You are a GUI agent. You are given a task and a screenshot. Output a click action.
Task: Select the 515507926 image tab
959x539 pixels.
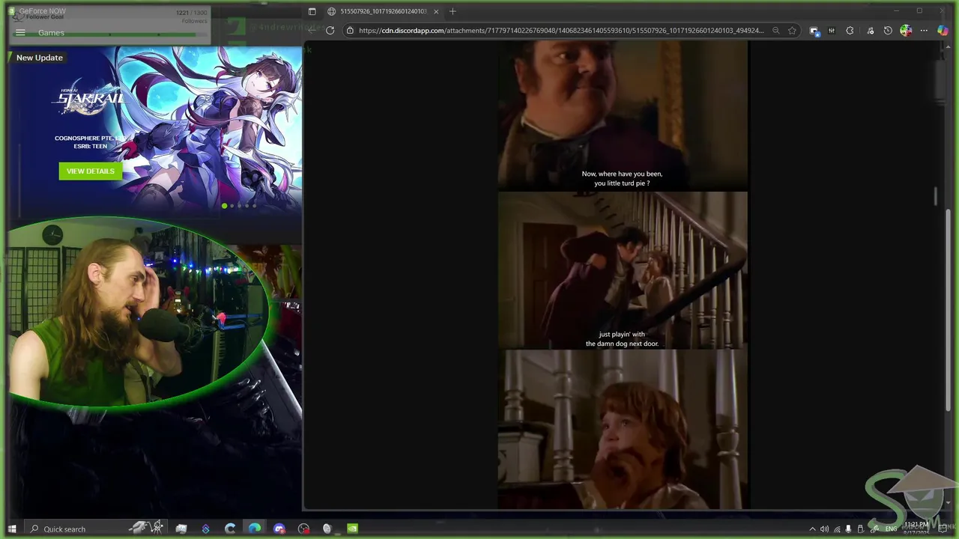coord(384,11)
